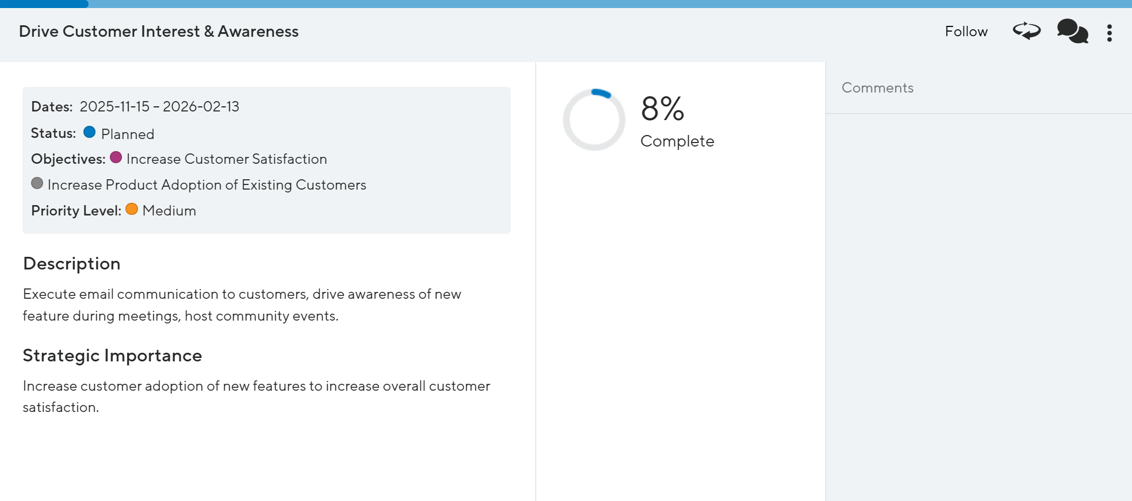1132x501 pixels.
Task: Click the Medium priority level text
Action: pos(169,211)
